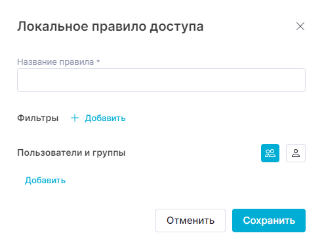
Task: Select the groups icon toggle button
Action: click(x=270, y=153)
